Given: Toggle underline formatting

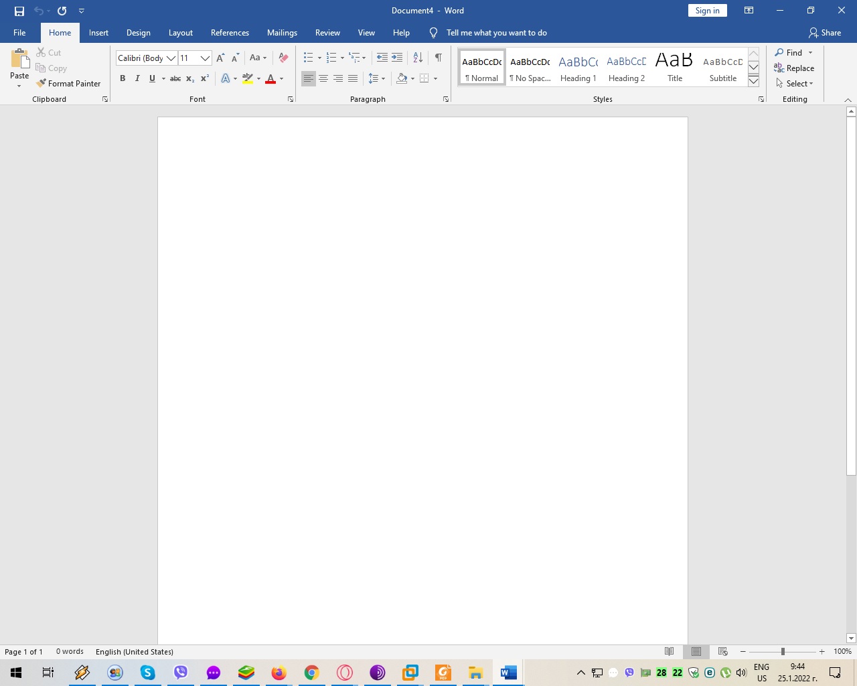Looking at the screenshot, I should (152, 78).
